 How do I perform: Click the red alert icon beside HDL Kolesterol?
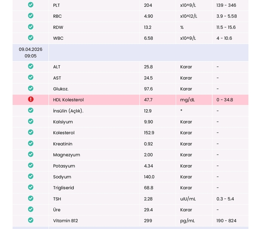(31, 99)
